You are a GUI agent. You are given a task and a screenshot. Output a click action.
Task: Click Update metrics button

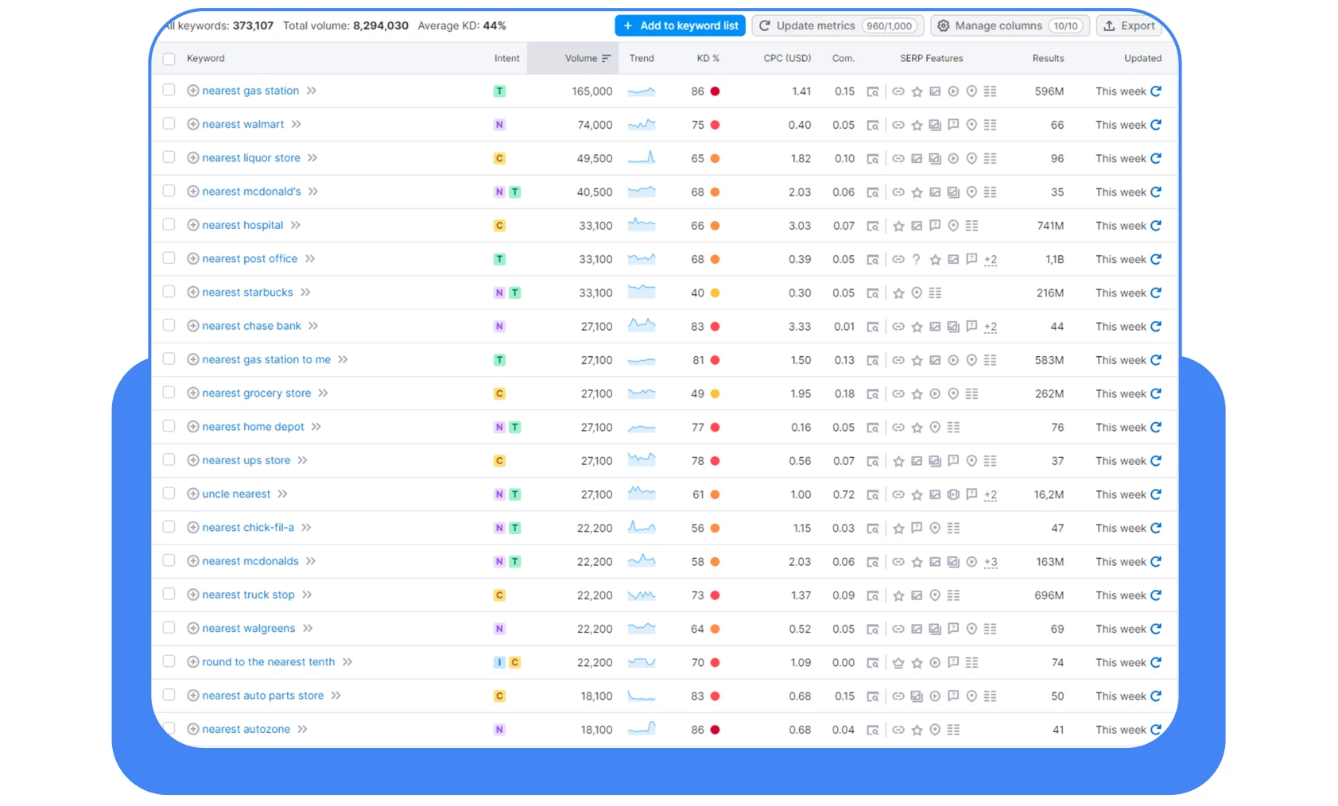click(838, 25)
